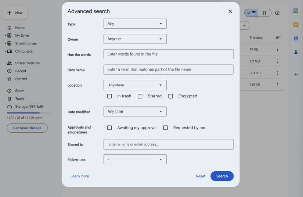This screenshot has width=303, height=197.
Task: Expand the Computers tree arrow
Action: [5, 51]
